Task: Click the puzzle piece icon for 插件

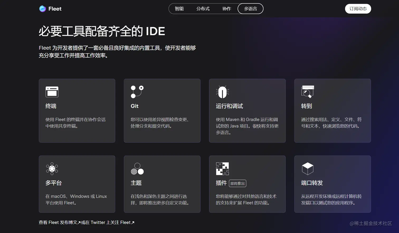Action: 222,169
